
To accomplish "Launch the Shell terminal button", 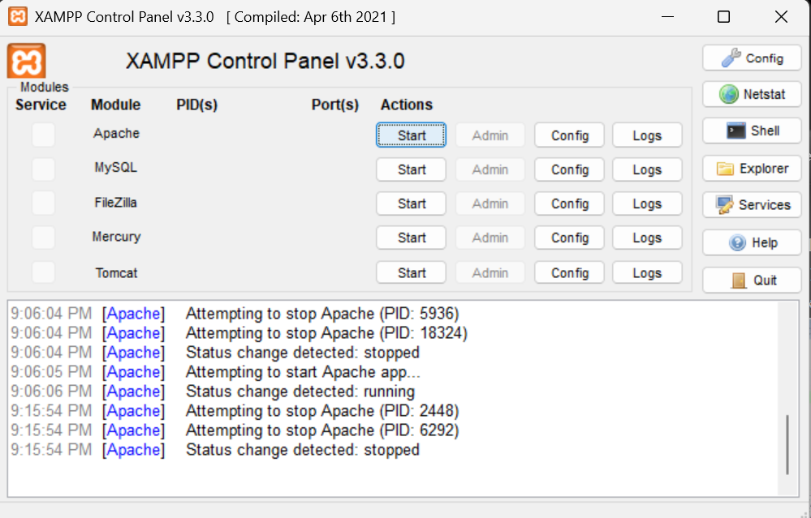I will pyautogui.click(x=752, y=131).
